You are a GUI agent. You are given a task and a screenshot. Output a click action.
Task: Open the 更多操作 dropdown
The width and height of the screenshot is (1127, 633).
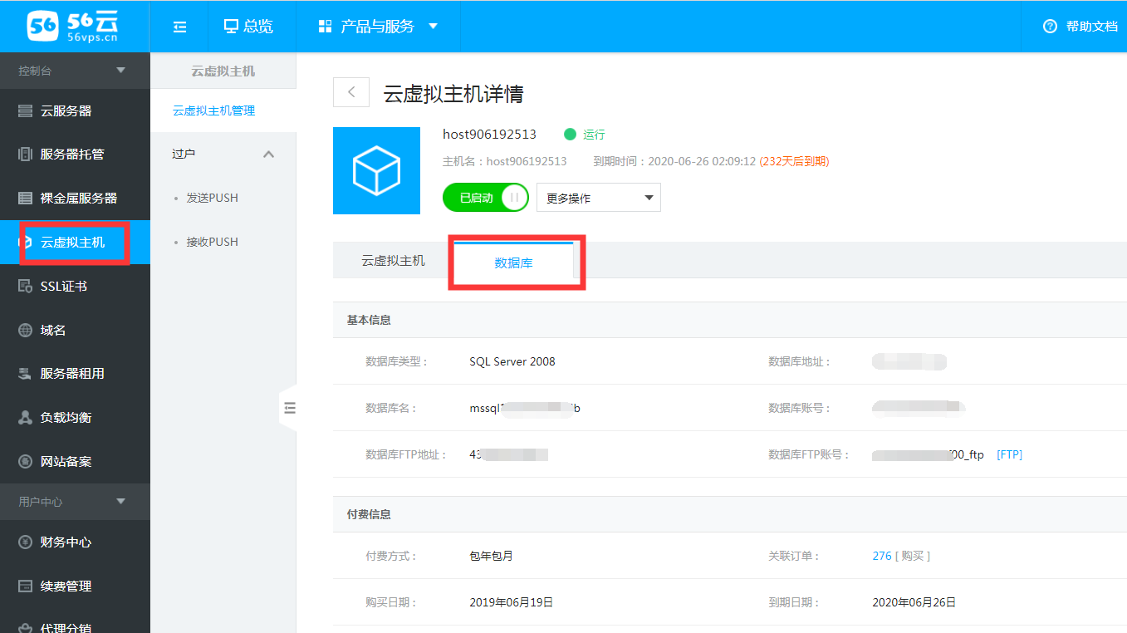click(x=598, y=198)
